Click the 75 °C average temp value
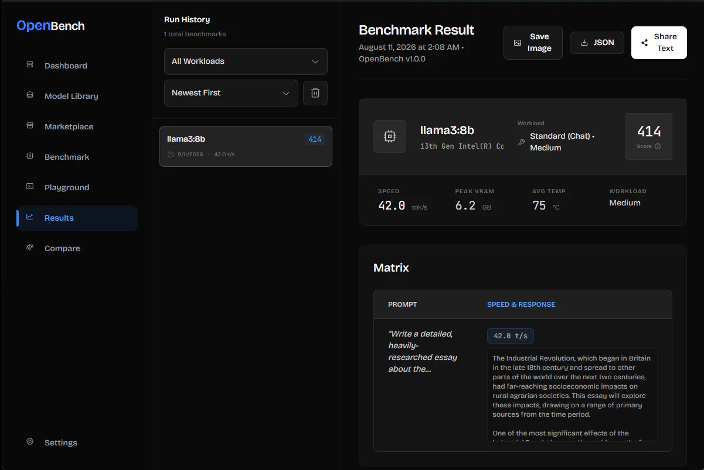The height and width of the screenshot is (470, 704). tap(546, 205)
